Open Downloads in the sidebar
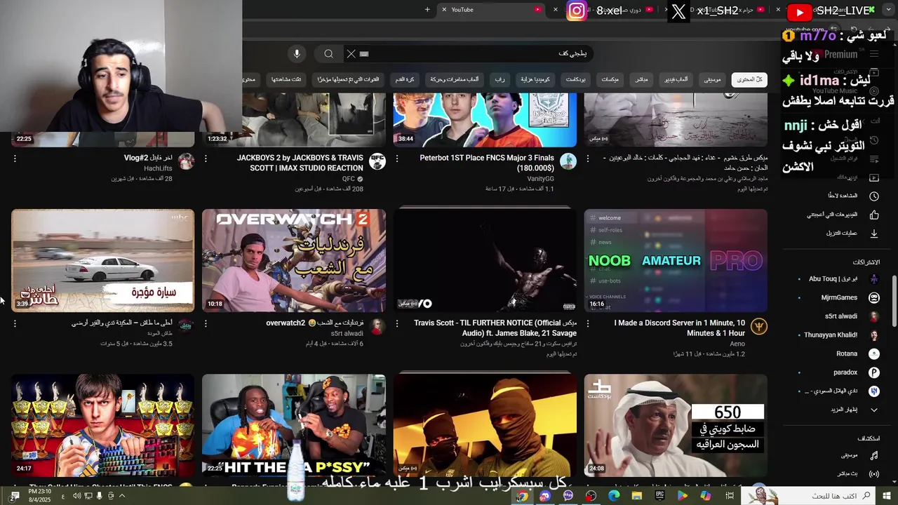 click(x=851, y=233)
